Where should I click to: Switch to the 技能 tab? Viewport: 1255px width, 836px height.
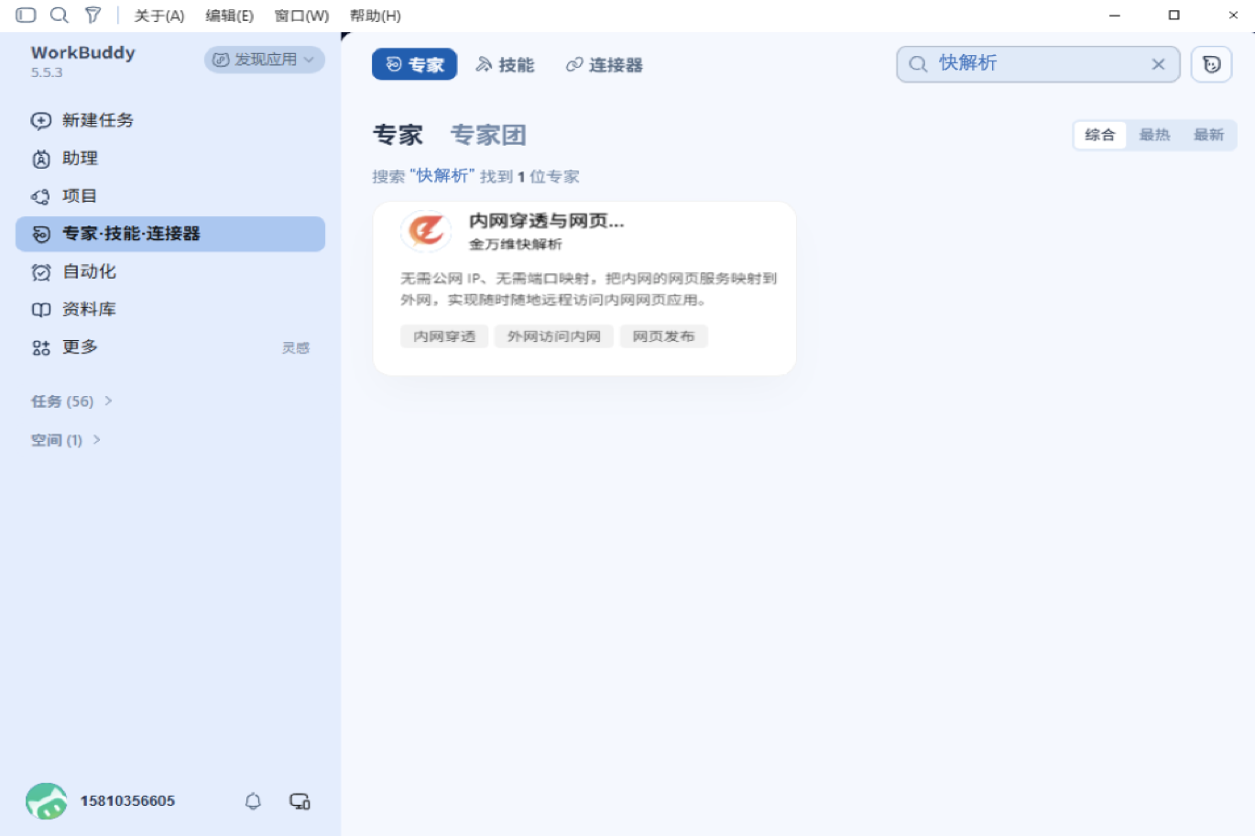click(x=505, y=65)
